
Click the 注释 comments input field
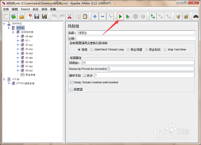pos(136,38)
